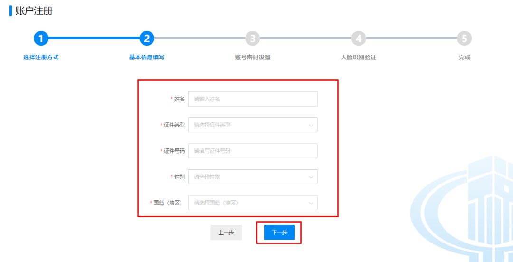Click step 4 circle in progress bar

[x=359, y=39]
